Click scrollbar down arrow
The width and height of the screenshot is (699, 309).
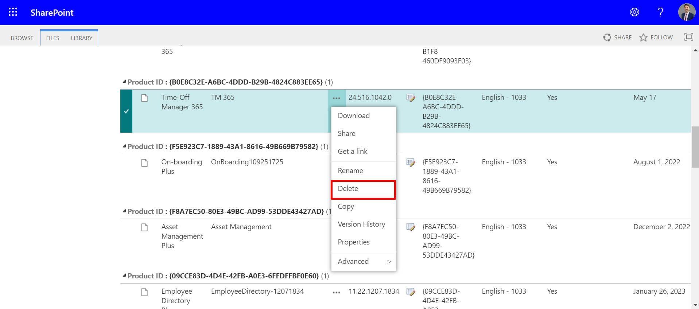(695, 305)
